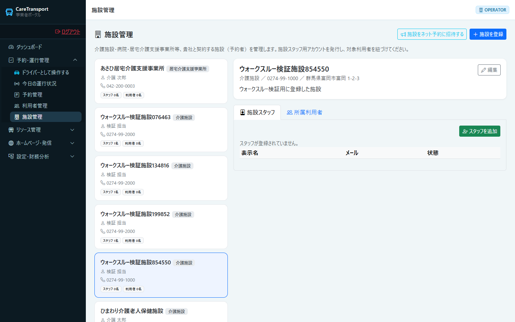Click the megaphone icon on the invite button
The width and height of the screenshot is (515, 322).
[x=403, y=34]
